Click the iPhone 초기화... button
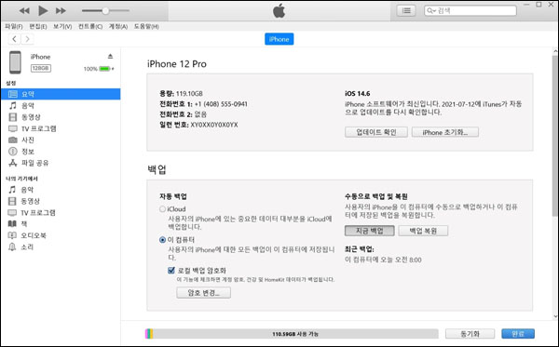The image size is (559, 347). [x=445, y=132]
